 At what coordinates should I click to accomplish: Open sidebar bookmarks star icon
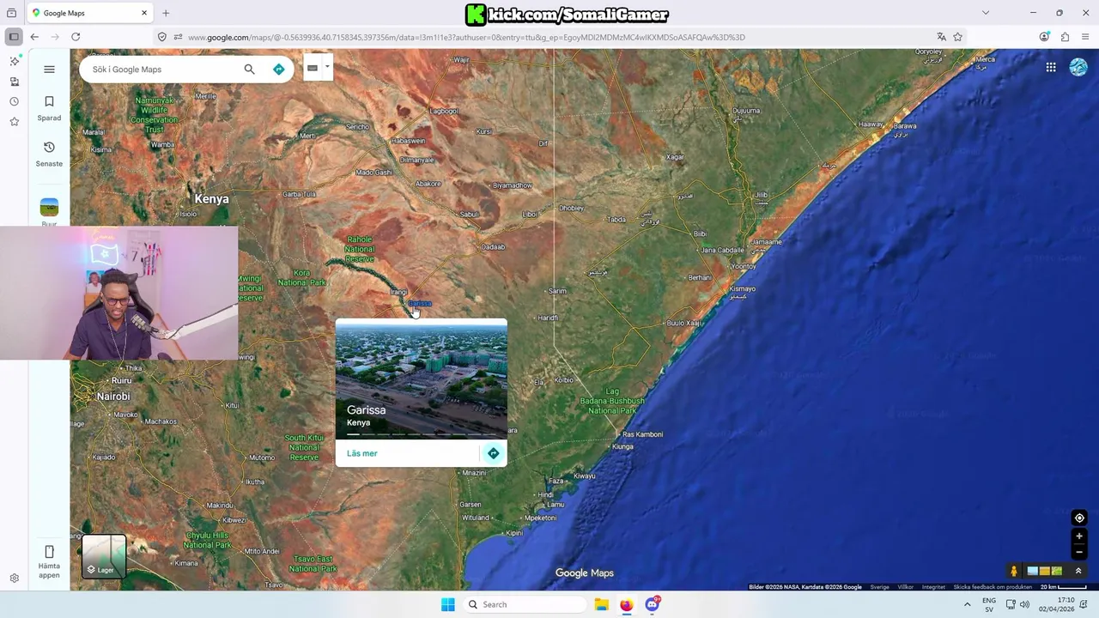coord(14,122)
